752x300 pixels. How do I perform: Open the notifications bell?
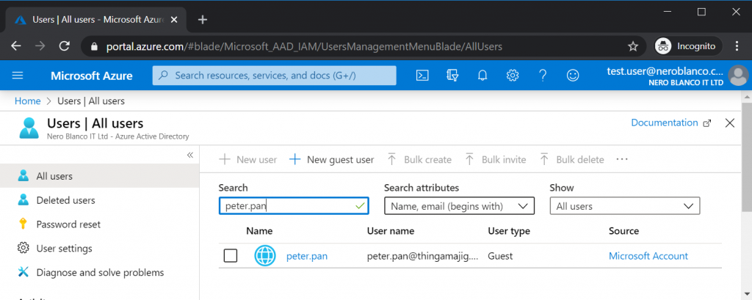[x=482, y=76]
